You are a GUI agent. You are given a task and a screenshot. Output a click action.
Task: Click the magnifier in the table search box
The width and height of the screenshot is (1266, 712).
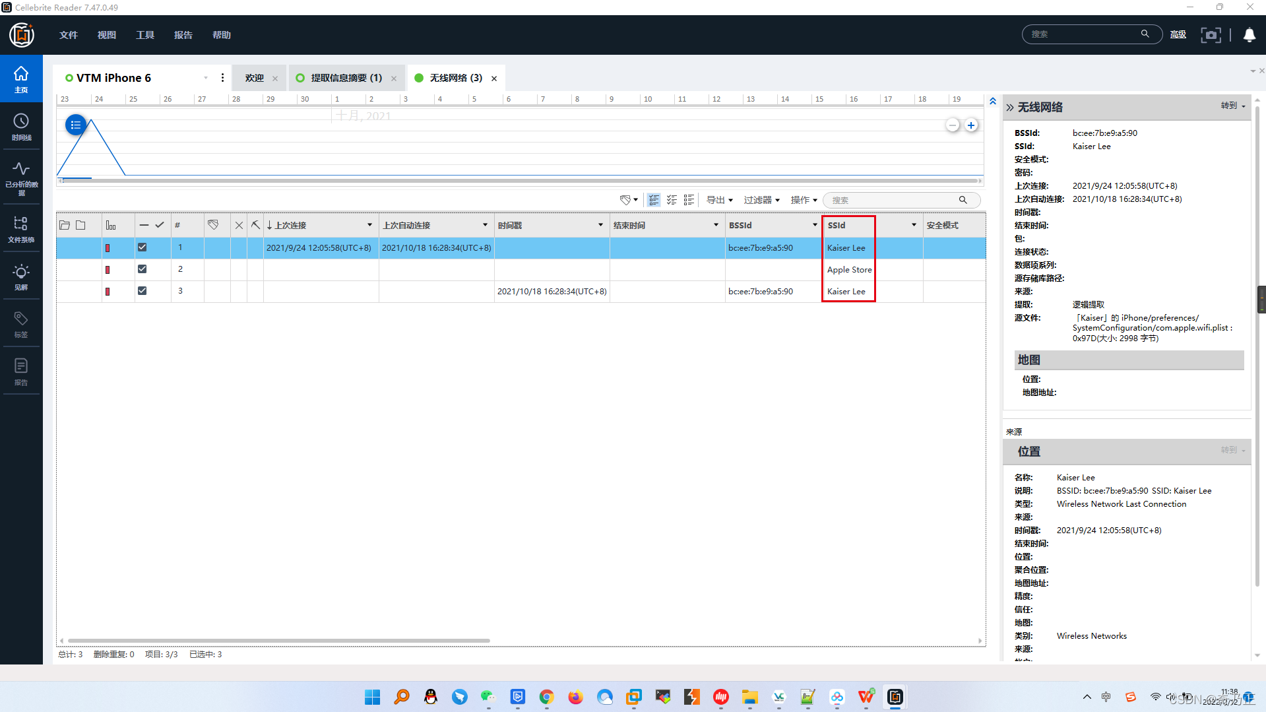pos(963,200)
